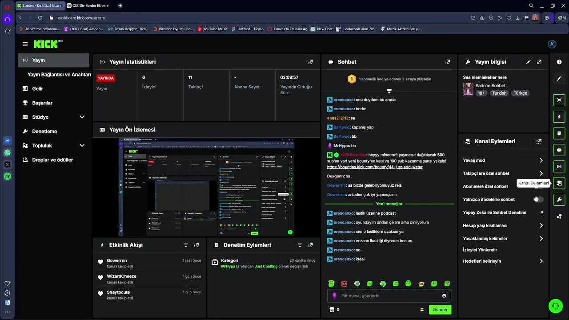Open chat settings gear icon
Viewport: 569px width, 320px height.
(422, 310)
